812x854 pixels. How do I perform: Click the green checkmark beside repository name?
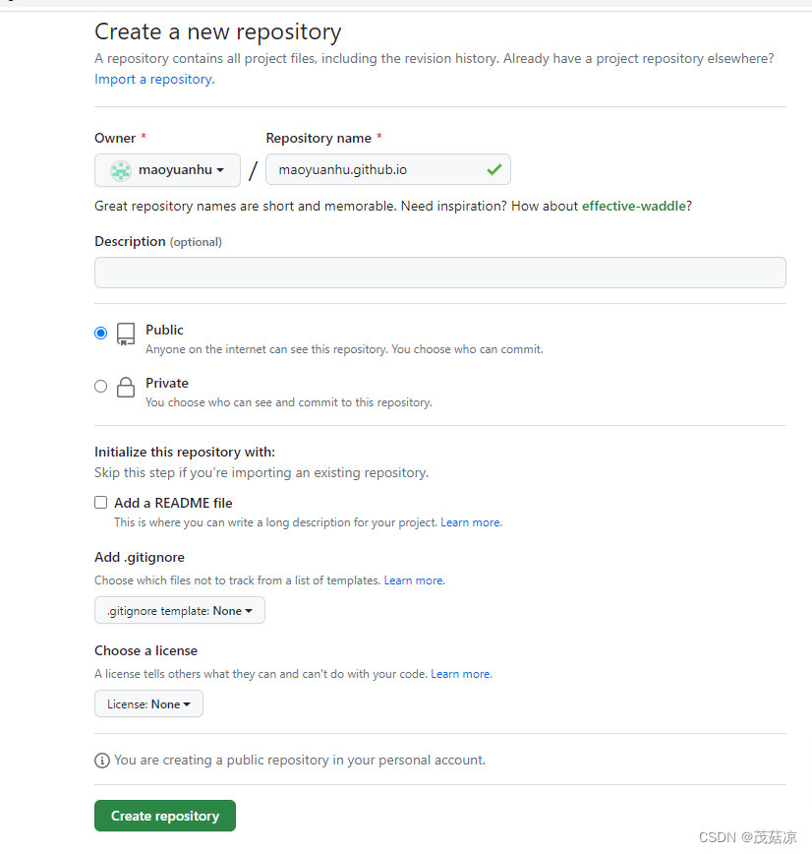[x=495, y=169]
